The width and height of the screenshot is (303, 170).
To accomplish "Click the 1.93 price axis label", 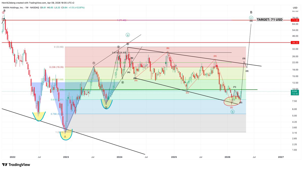I will click(294, 150).
